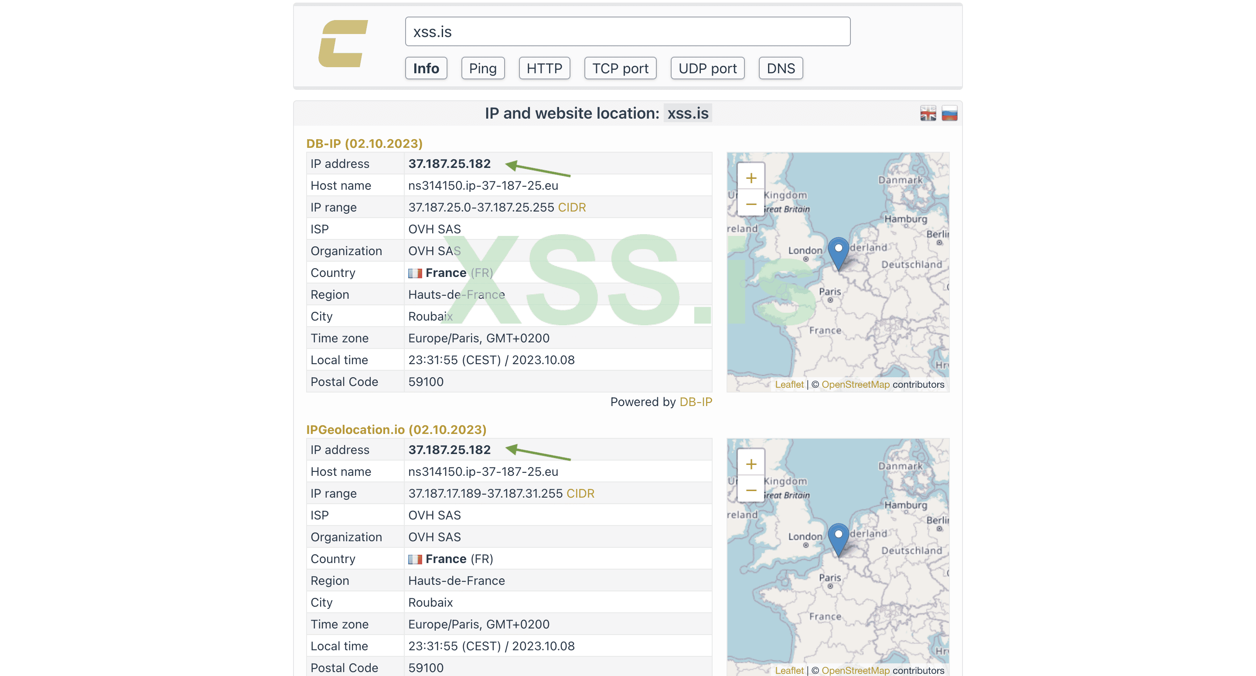Click the location pin on the second map
1256x676 pixels.
click(x=838, y=539)
